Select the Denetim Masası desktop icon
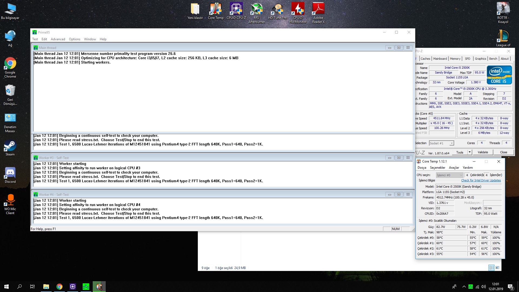 tap(10, 122)
